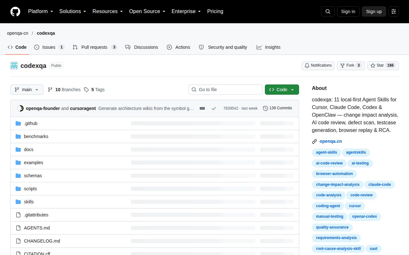
Task: Open the Actions tab
Action: (178, 47)
